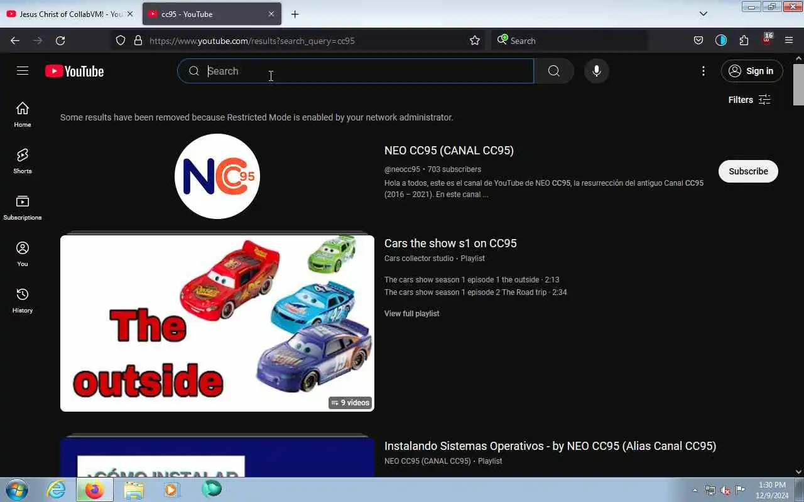Click the shield tracking protection icon
Screen dimensions: 804x502
[x=121, y=41]
